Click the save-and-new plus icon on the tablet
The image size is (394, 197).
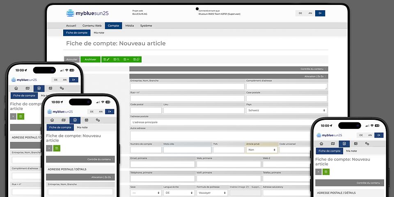tap(126, 59)
